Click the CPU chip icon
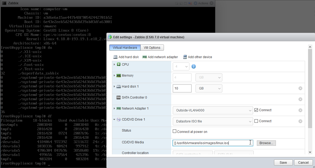 click(119, 65)
